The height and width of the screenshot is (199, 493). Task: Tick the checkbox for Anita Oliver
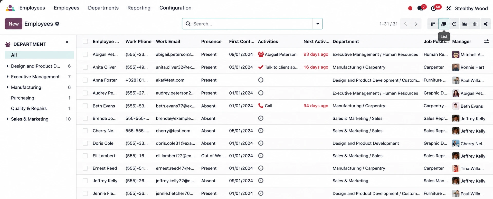[x=85, y=67]
